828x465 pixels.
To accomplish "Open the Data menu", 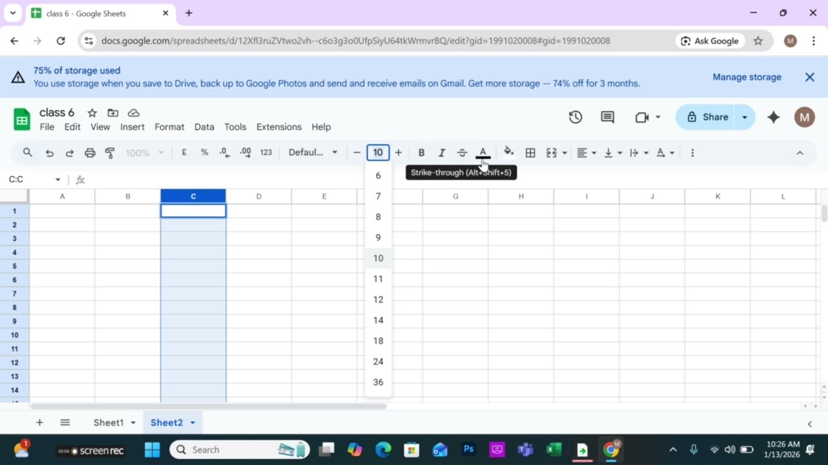I will pyautogui.click(x=204, y=127).
